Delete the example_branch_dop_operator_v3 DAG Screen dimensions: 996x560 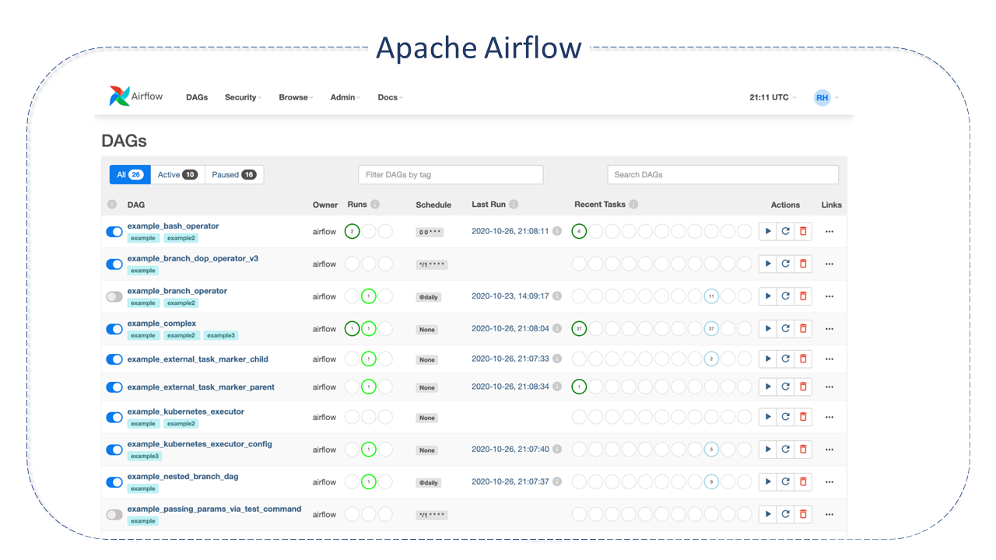click(803, 264)
